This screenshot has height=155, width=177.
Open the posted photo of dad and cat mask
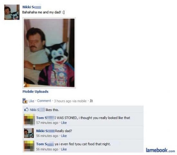[49, 53]
